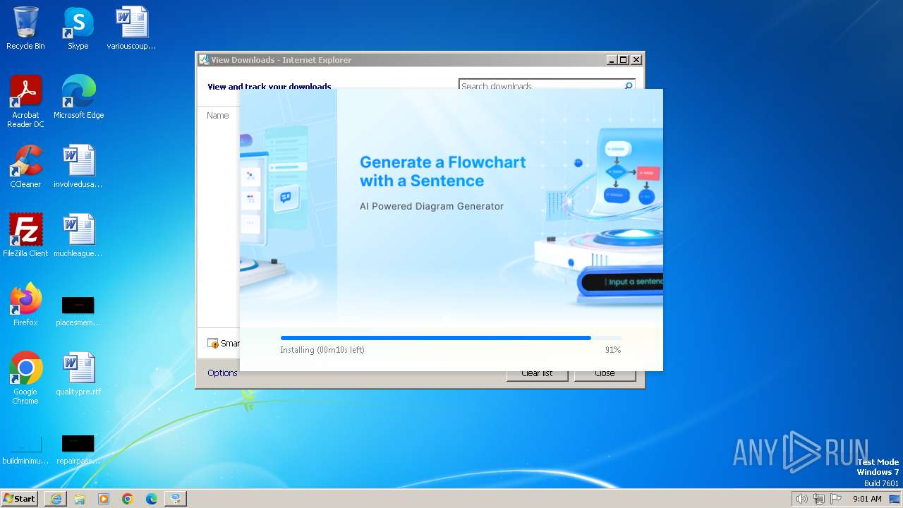
Task: Launch the Acrobat Reader DC shortcut
Action: click(25, 102)
